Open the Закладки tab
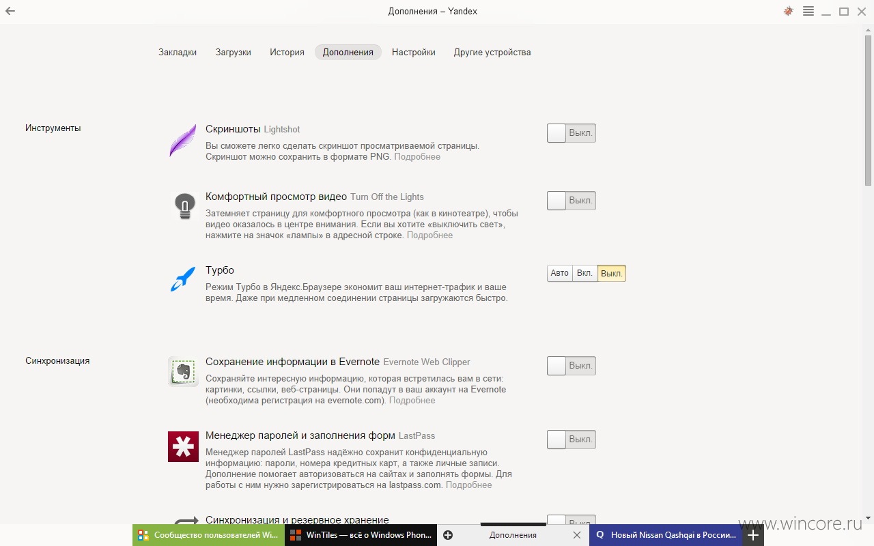 coord(178,52)
